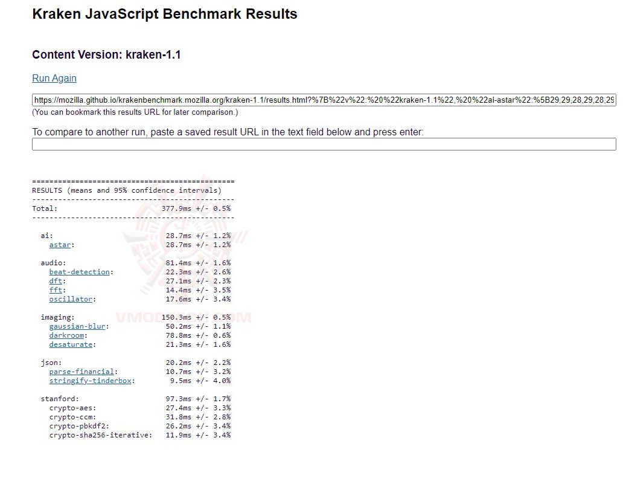Click the crypto-aes row label
The height and width of the screenshot is (487, 626).
(72, 408)
